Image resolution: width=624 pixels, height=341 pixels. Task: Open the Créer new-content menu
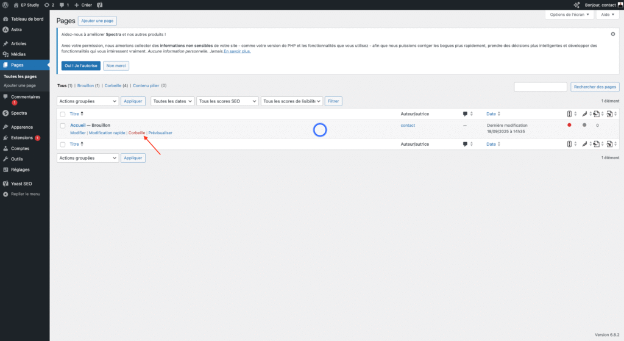point(83,5)
